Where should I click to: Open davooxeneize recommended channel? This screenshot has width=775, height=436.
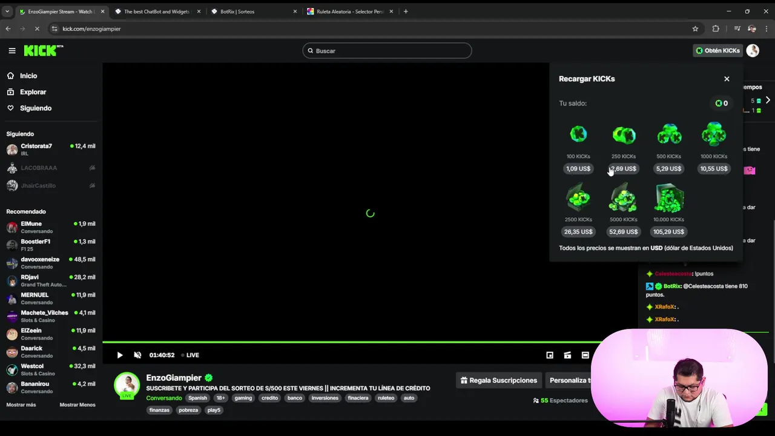click(51, 263)
